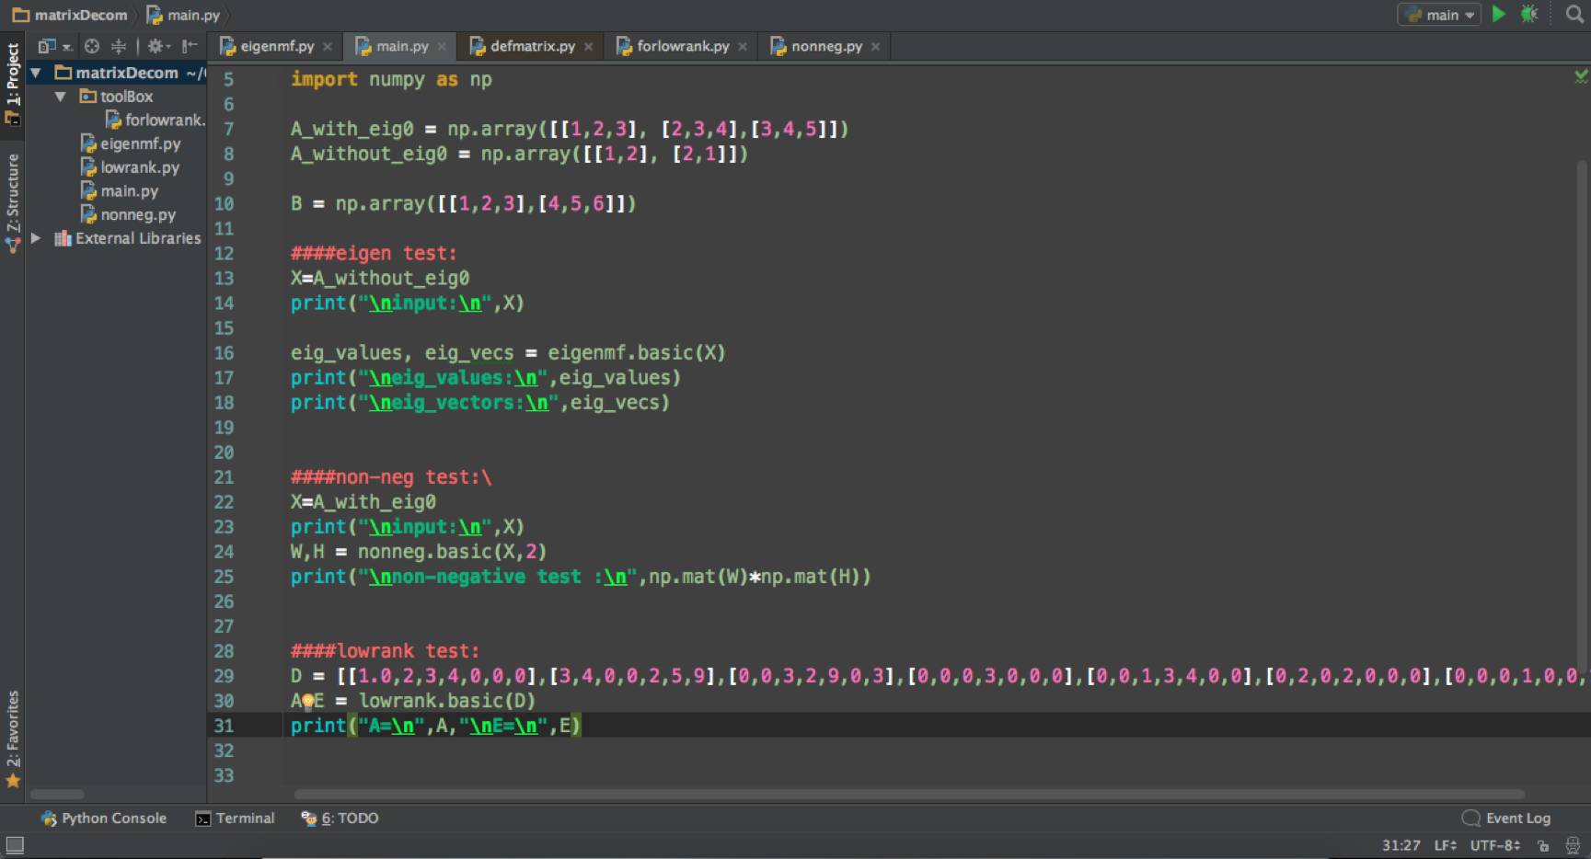The image size is (1591, 859).
Task: Open the Terminal tool window
Action: [x=236, y=819]
